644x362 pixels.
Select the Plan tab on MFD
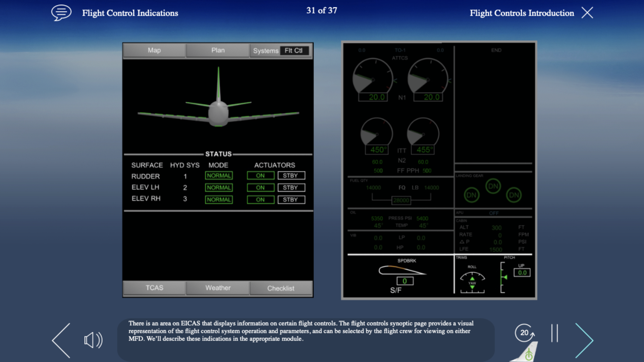[218, 50]
